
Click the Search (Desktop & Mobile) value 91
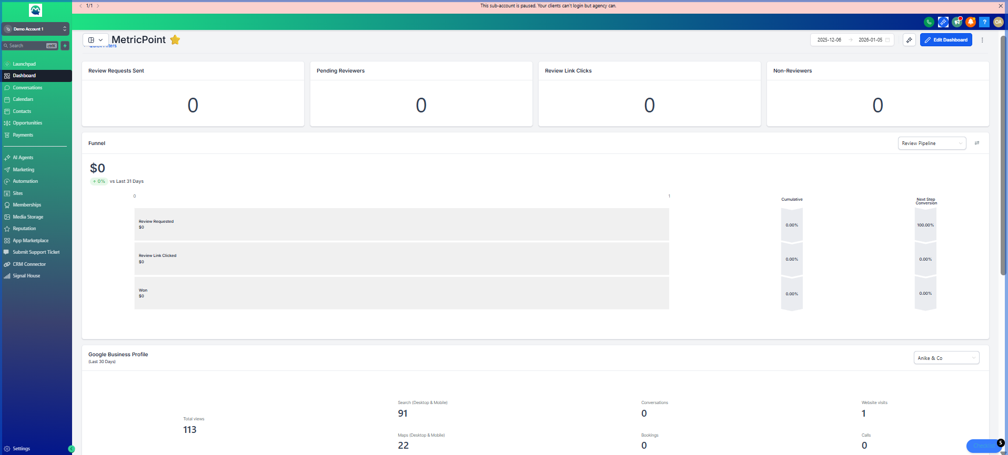[402, 413]
